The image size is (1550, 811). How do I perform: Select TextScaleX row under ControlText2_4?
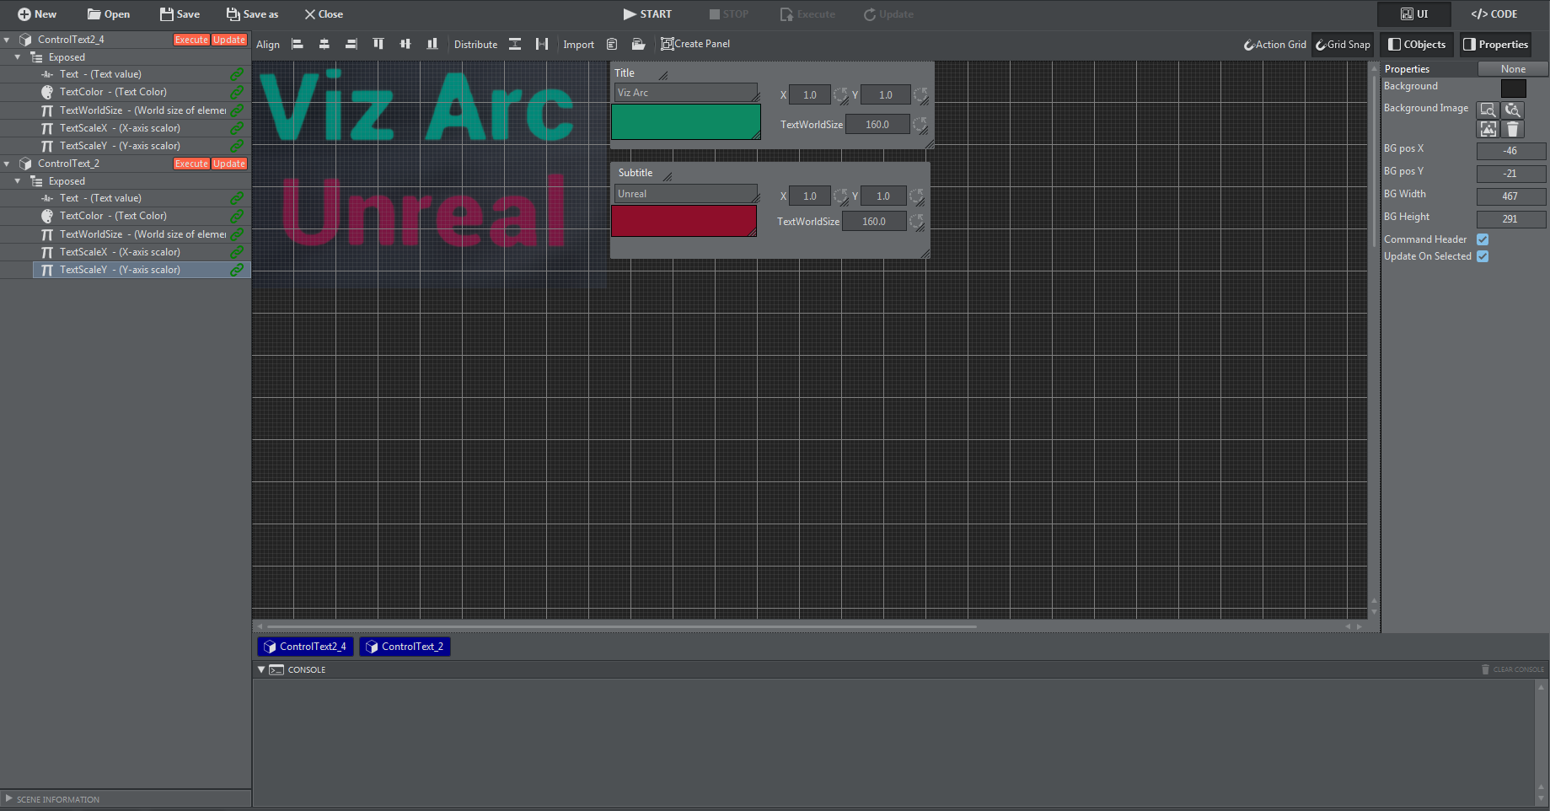(x=142, y=128)
